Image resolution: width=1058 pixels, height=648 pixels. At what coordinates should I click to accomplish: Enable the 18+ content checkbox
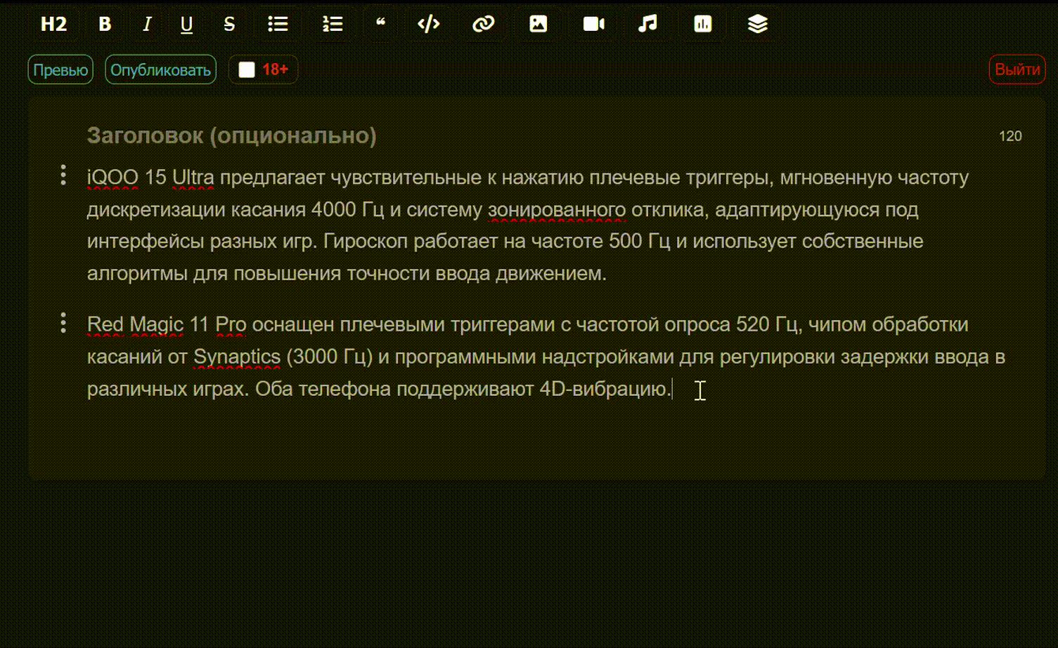point(245,69)
